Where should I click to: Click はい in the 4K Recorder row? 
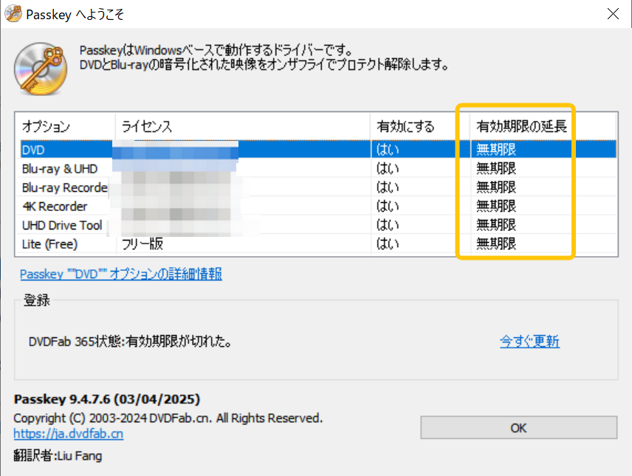tap(388, 207)
